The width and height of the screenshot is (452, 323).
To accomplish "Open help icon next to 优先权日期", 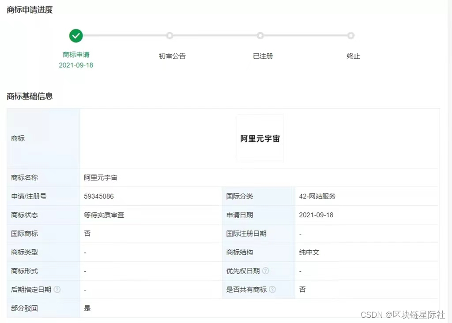I will click(x=266, y=271).
